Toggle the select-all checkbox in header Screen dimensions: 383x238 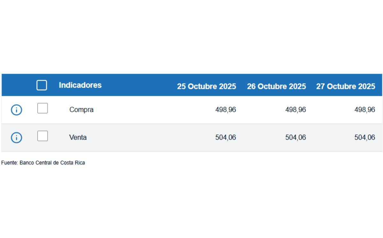(42, 85)
